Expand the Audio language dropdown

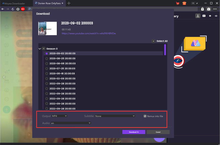pyautogui.click(x=71, y=123)
